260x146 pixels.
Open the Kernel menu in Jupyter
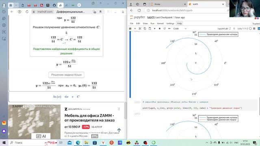click(160, 24)
